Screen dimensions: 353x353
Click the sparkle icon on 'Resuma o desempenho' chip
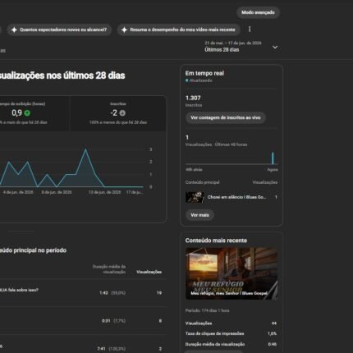tap(125, 30)
